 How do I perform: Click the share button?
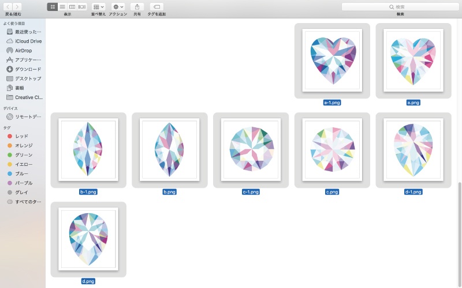tap(137, 7)
